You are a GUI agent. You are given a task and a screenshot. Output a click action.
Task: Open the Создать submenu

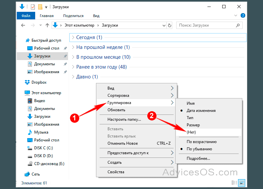tap(136, 162)
